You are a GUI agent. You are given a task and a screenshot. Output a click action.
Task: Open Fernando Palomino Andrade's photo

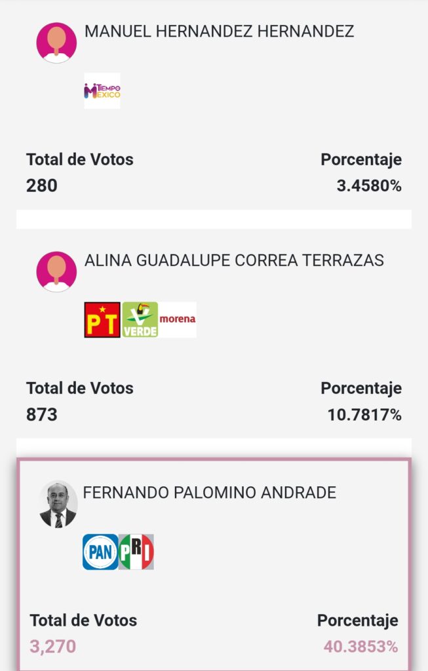coord(58,504)
